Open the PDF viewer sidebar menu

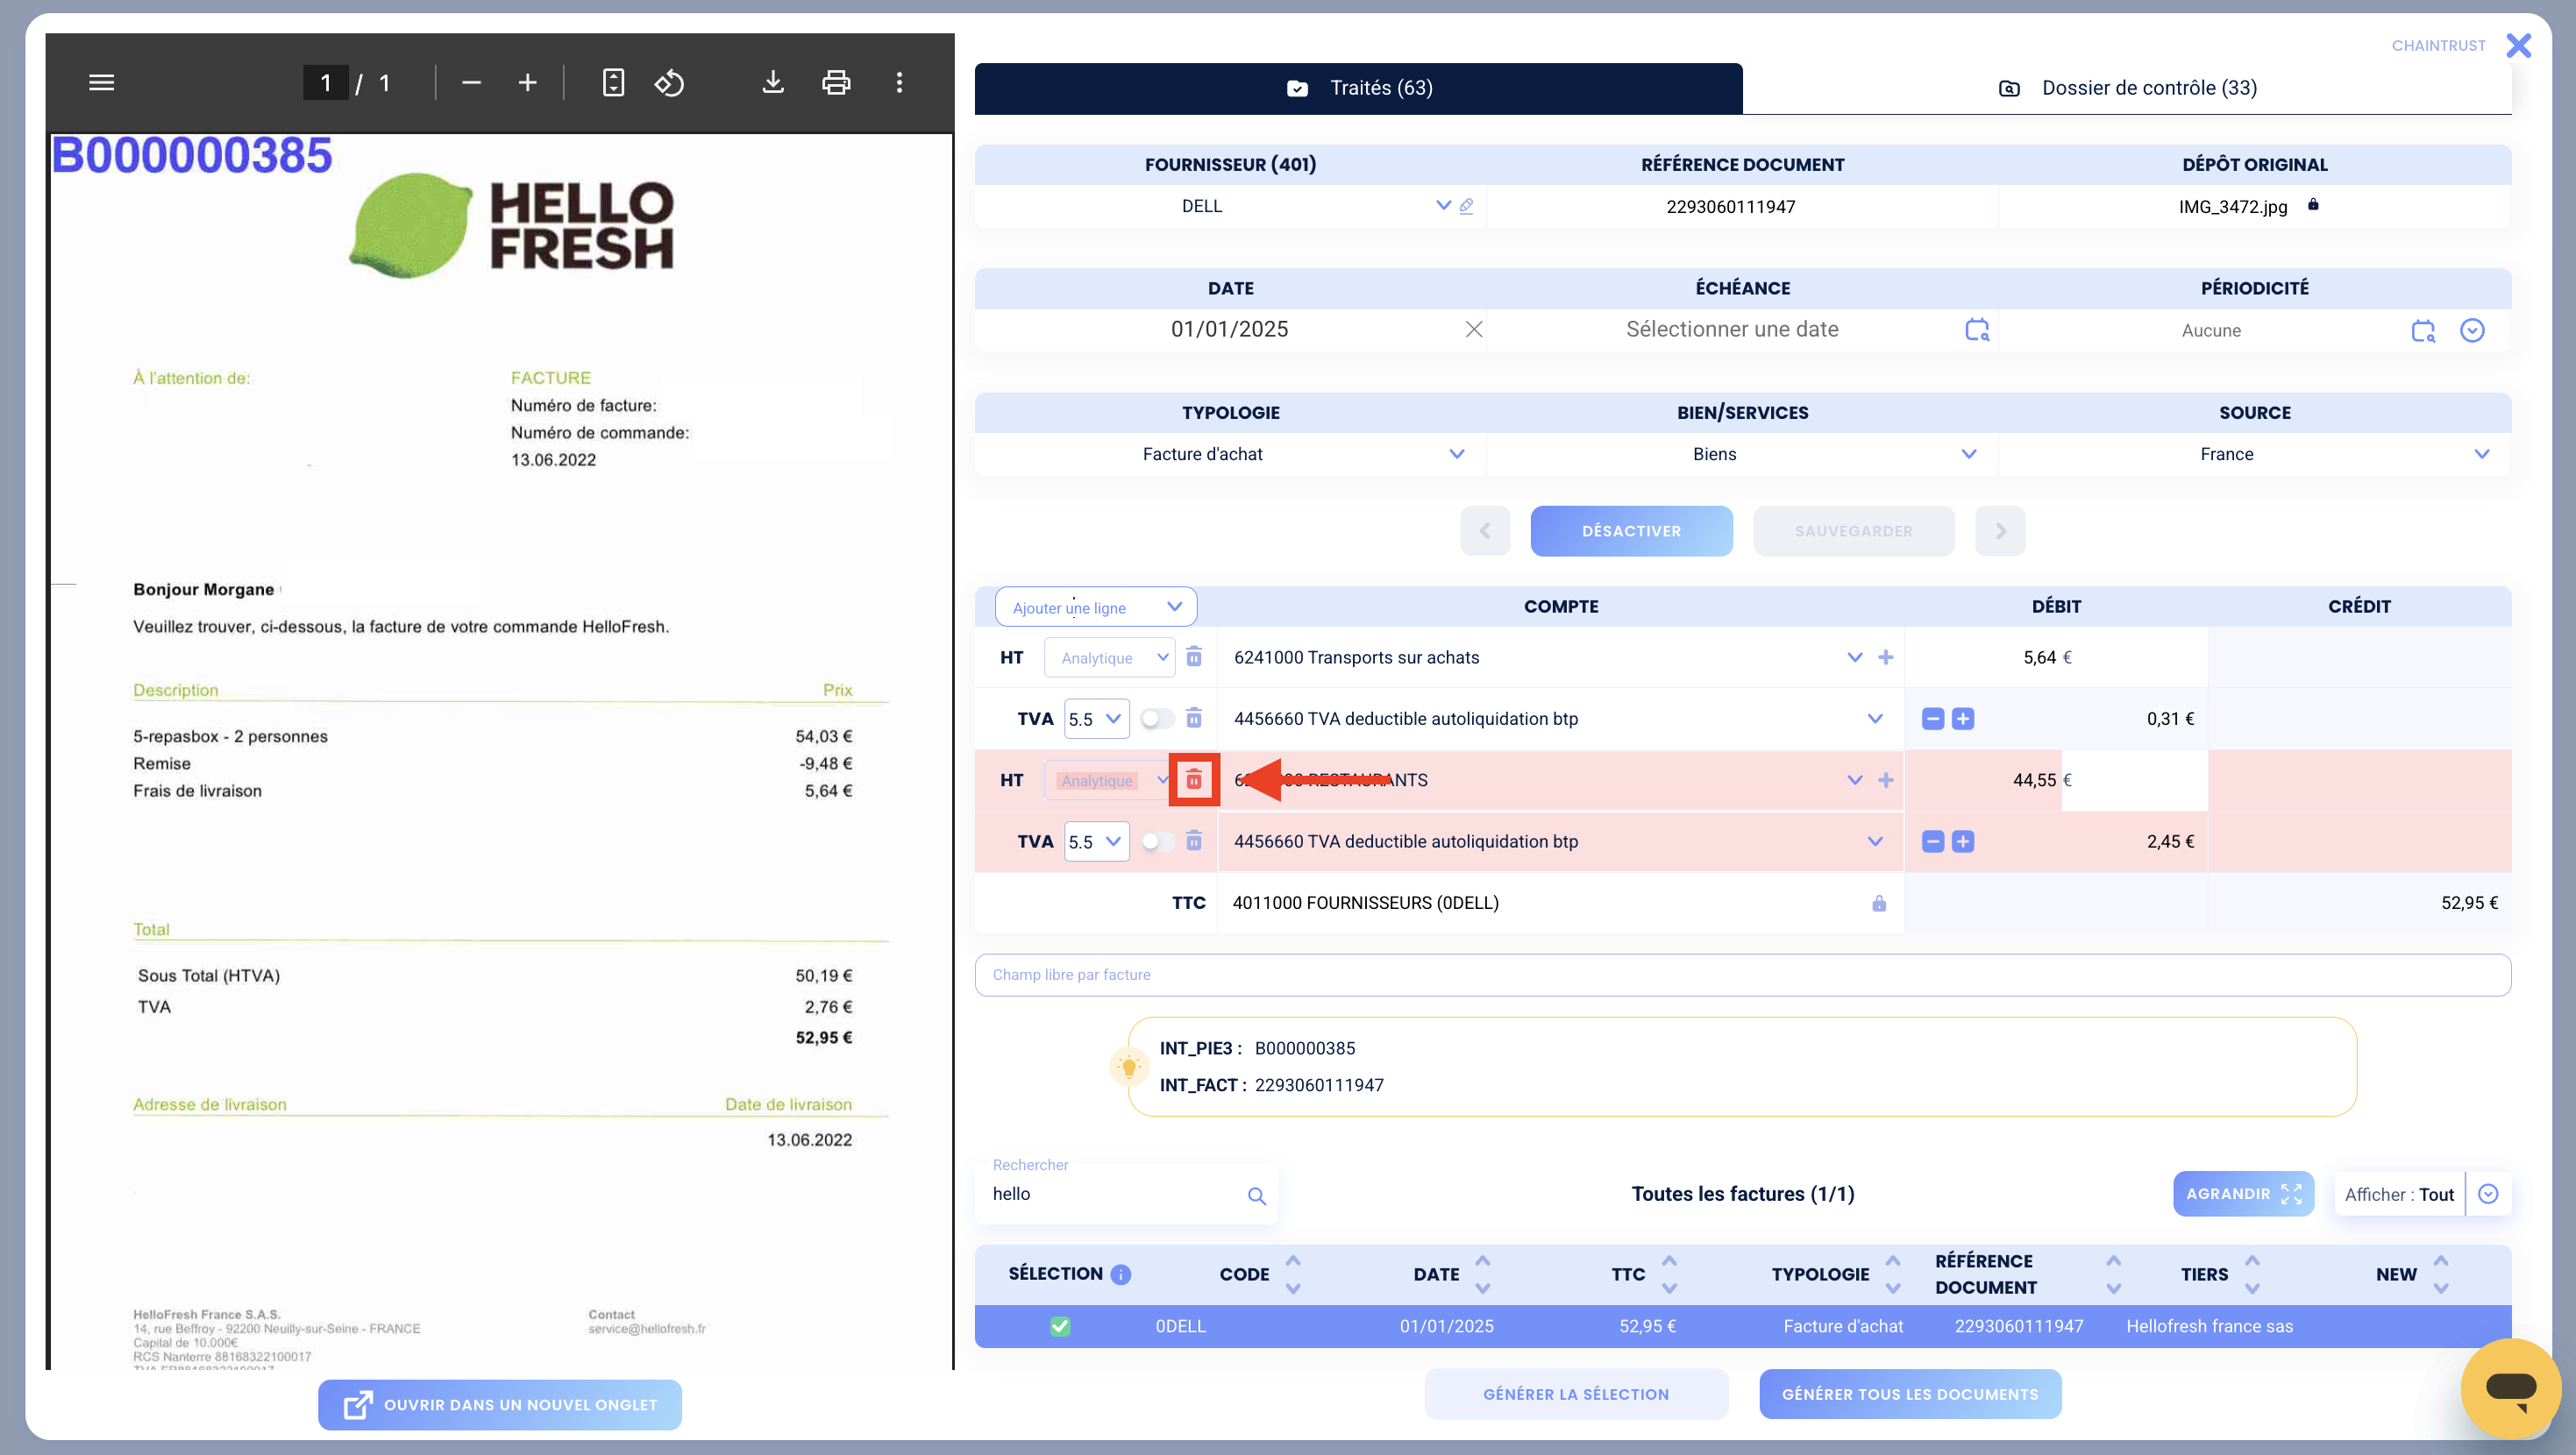[101, 82]
